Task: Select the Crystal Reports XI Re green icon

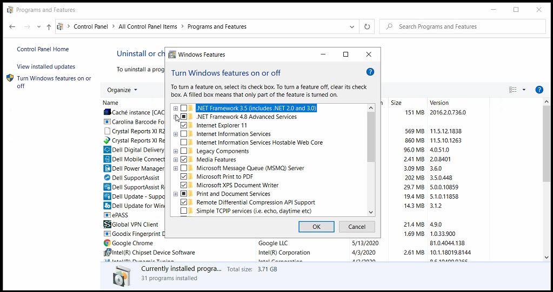Action: [107, 140]
